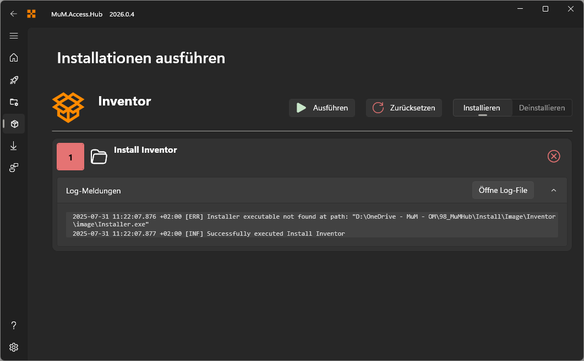Open the settings gear icon
Screen dimensions: 584x361
click(13, 347)
